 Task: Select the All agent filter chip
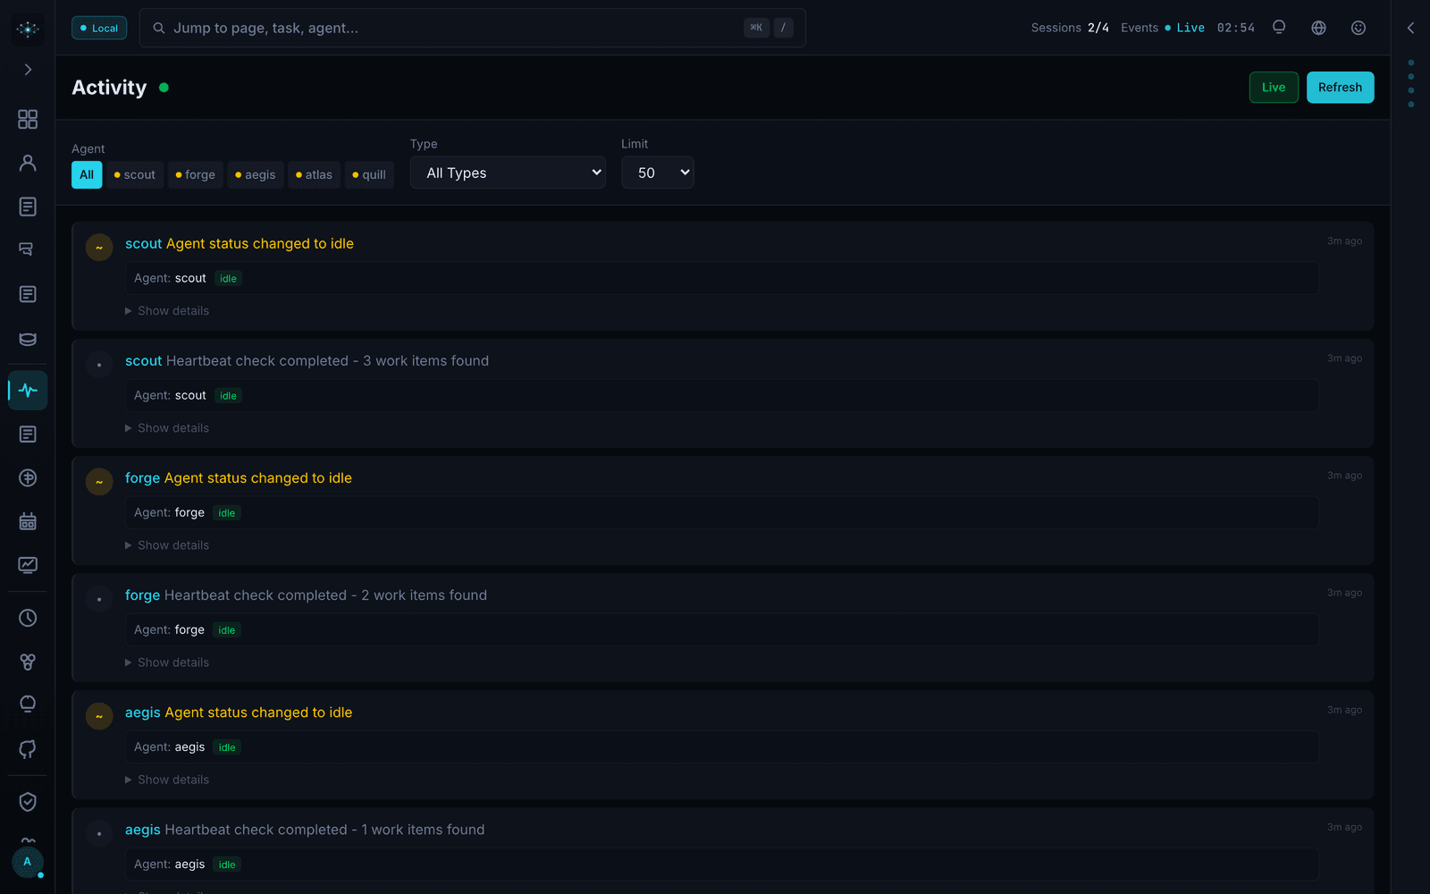coord(87,174)
